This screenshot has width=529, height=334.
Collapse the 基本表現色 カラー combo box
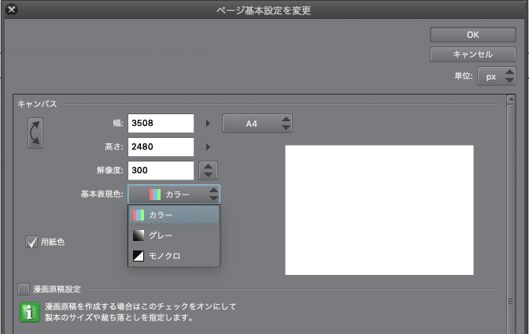pyautogui.click(x=174, y=195)
